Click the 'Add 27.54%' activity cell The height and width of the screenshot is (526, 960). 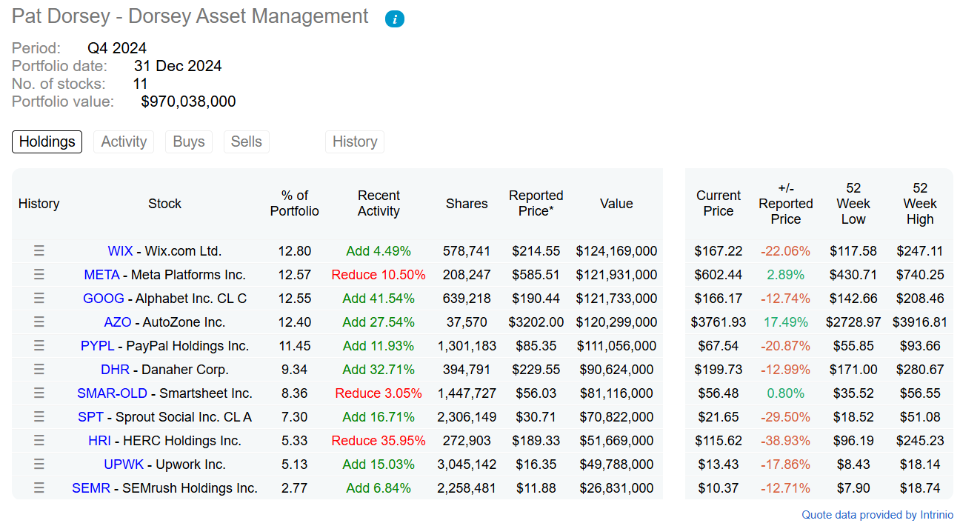click(x=379, y=322)
